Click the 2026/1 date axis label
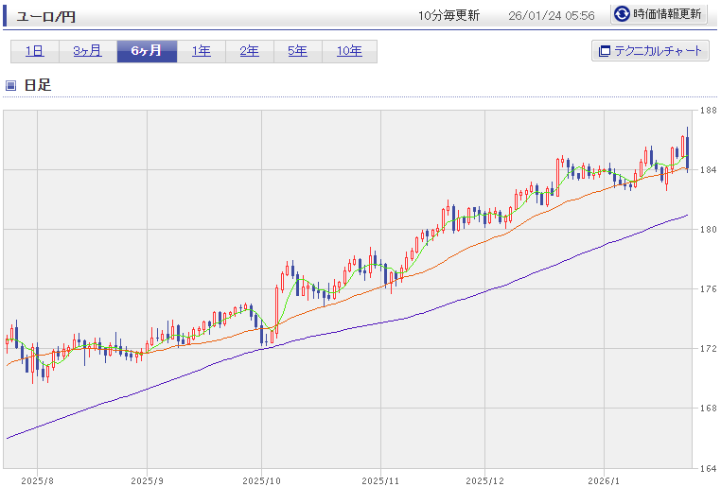The height and width of the screenshot is (487, 721). 604,479
